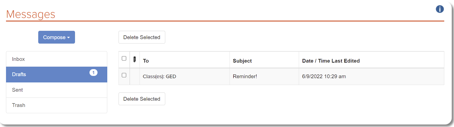The image size is (454, 127).
Task: Open the blue info help icon
Action: tap(440, 9)
